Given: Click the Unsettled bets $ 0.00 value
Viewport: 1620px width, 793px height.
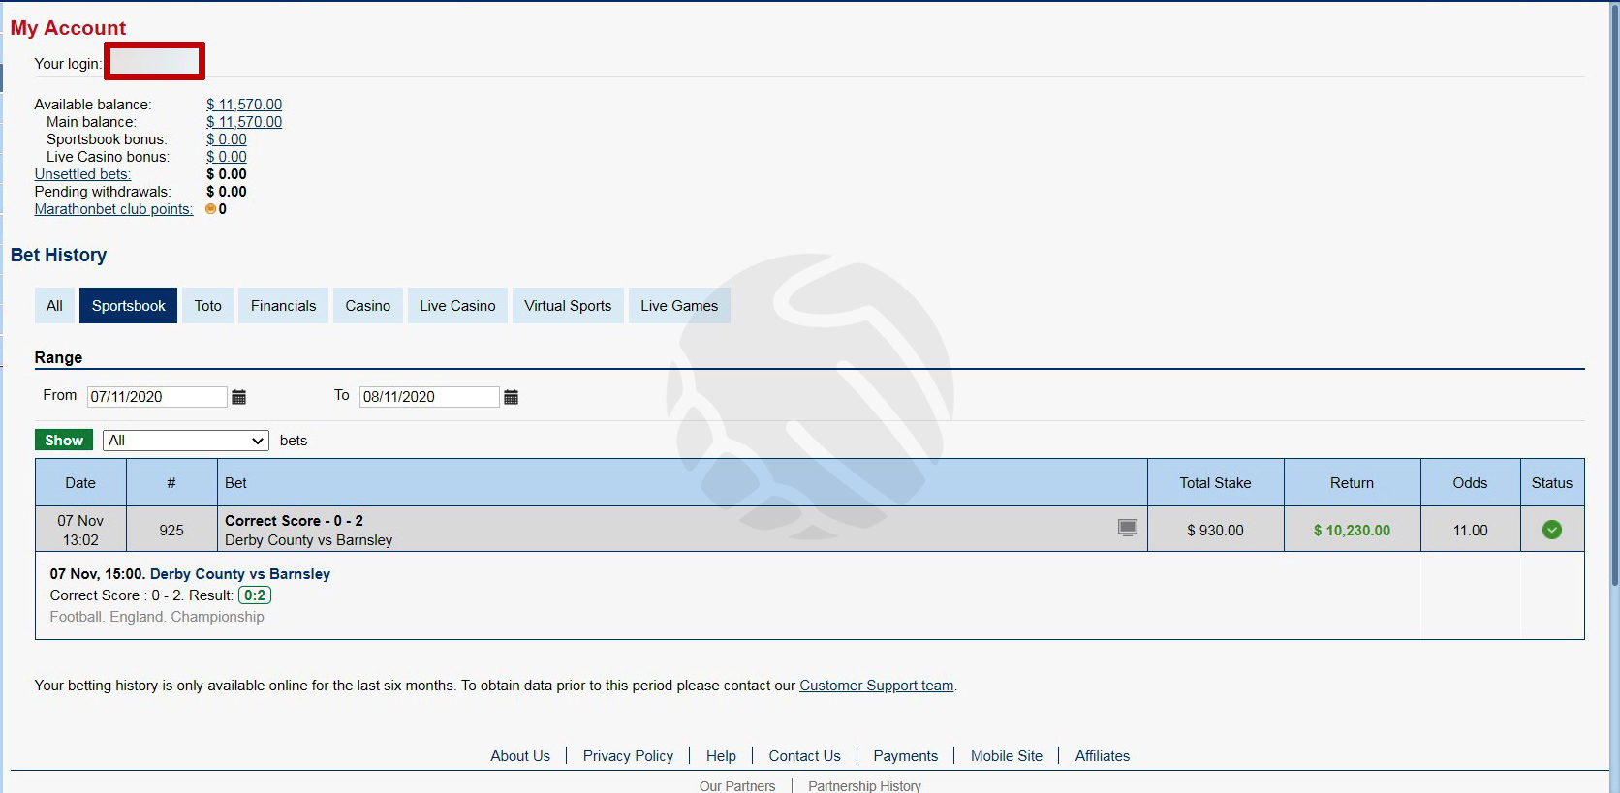Looking at the screenshot, I should pyautogui.click(x=227, y=174).
